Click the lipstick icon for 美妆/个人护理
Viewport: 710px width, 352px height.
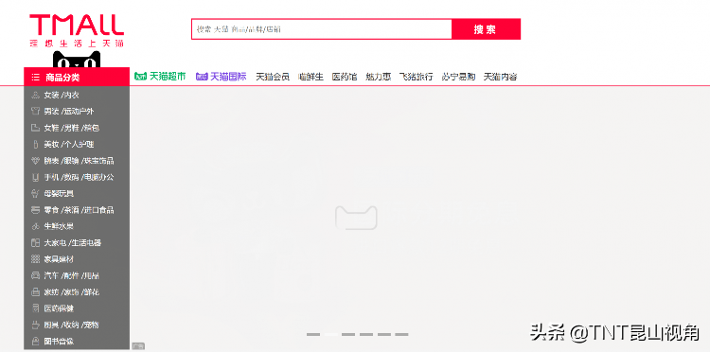click(x=35, y=145)
